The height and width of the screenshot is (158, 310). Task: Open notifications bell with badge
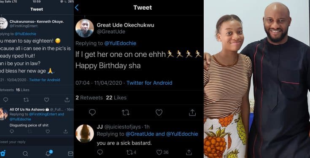point(49,153)
